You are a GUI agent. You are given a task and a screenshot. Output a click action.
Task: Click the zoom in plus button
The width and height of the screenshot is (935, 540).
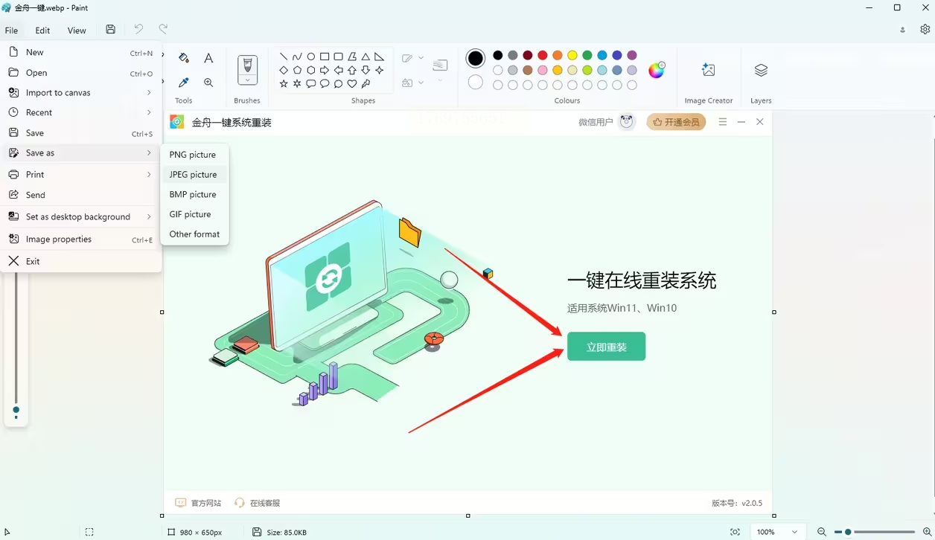coord(927,532)
